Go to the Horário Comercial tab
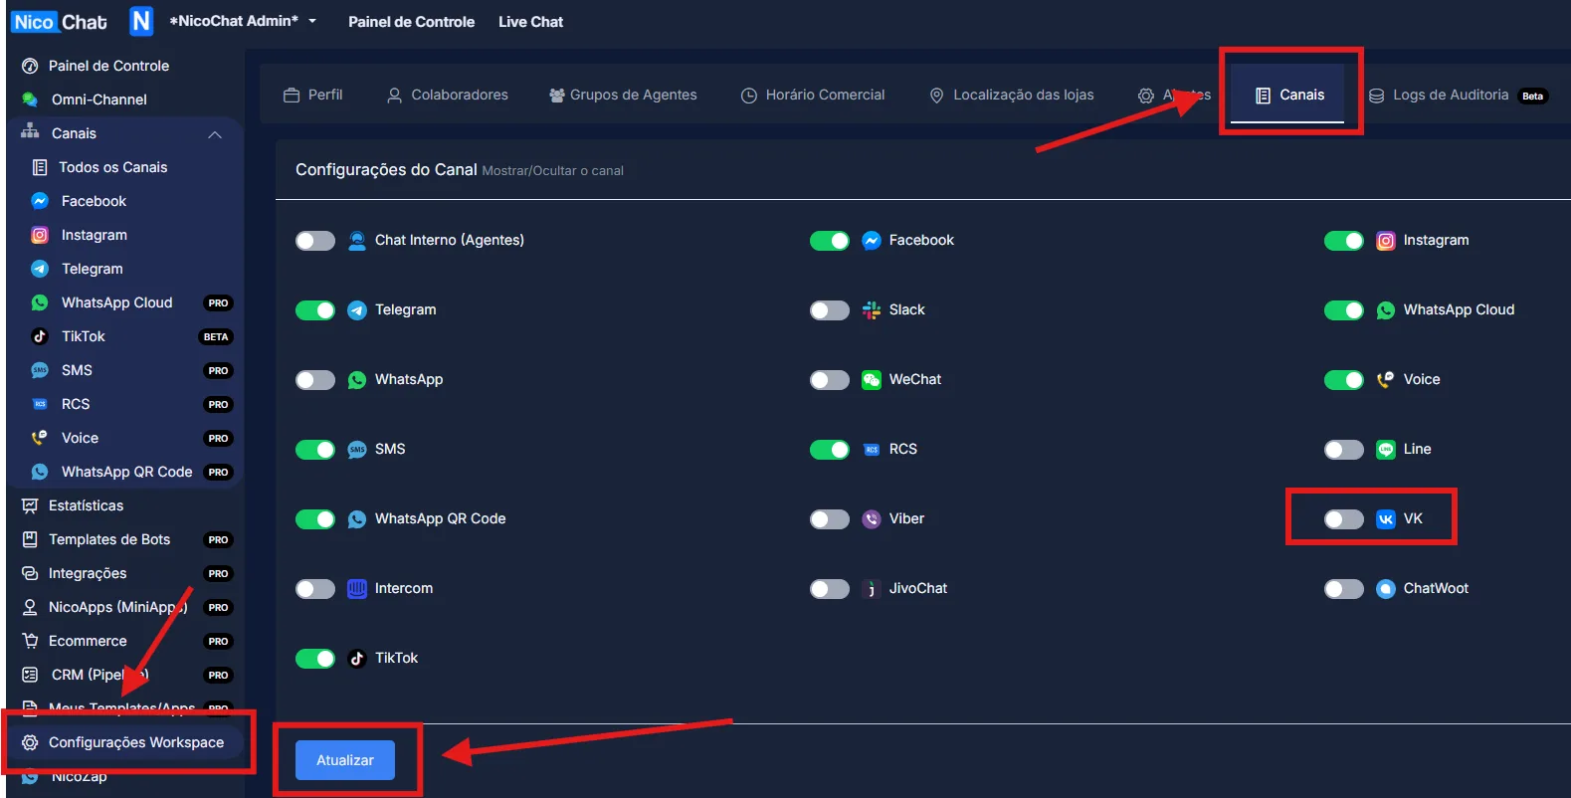The image size is (1571, 798). pyautogui.click(x=813, y=95)
